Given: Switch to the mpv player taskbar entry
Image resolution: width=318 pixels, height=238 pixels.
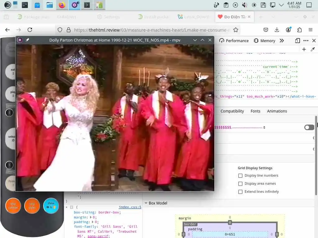Looking at the screenshot, I should (75, 5).
